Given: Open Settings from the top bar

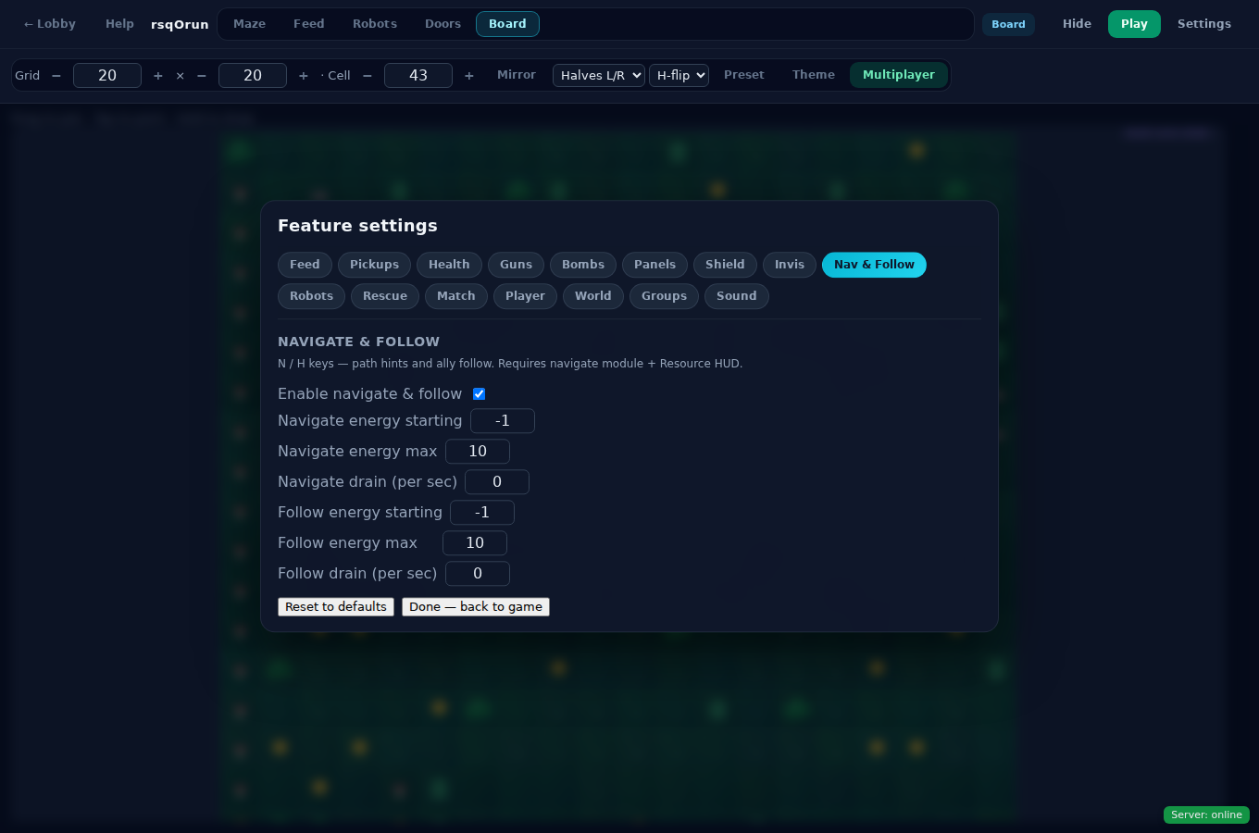Looking at the screenshot, I should tap(1204, 24).
